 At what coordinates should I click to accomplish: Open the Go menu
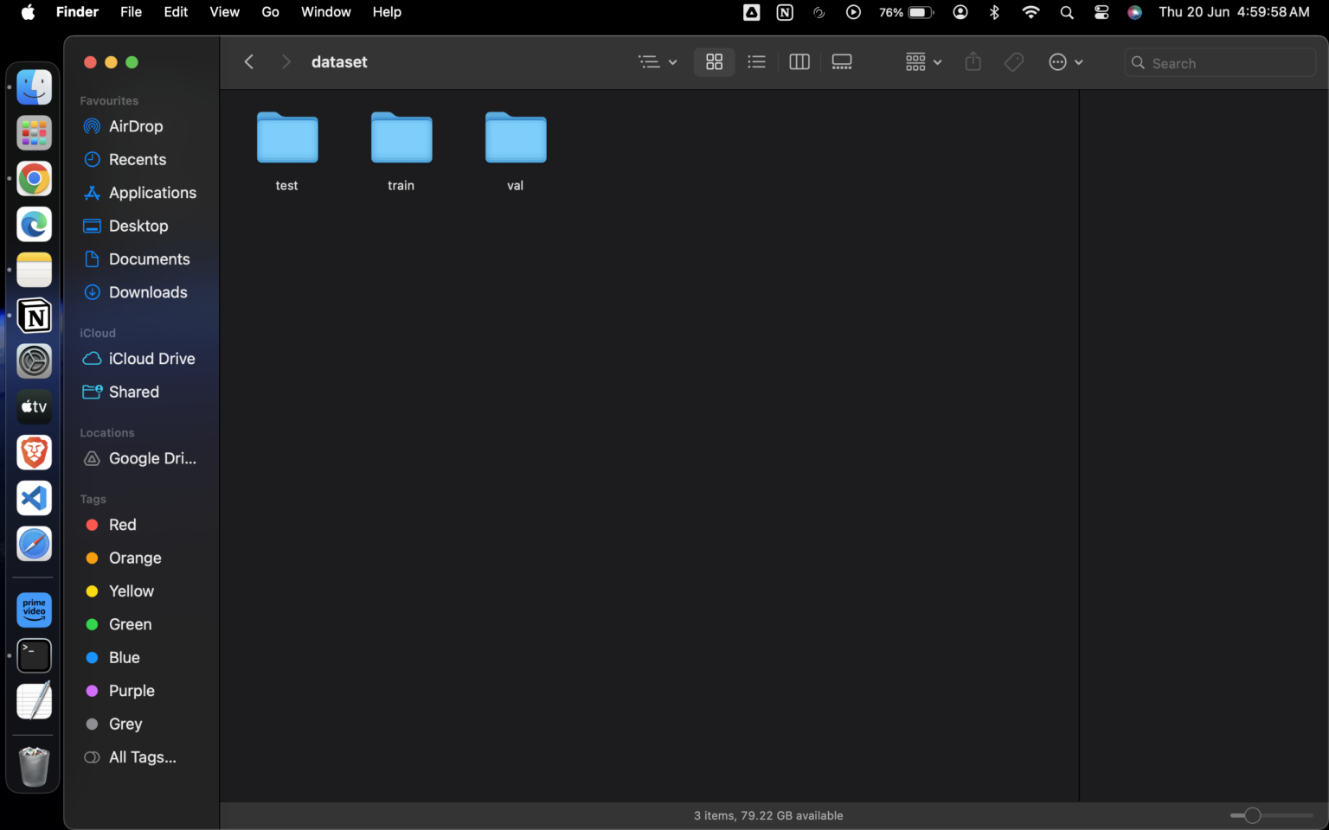(269, 12)
